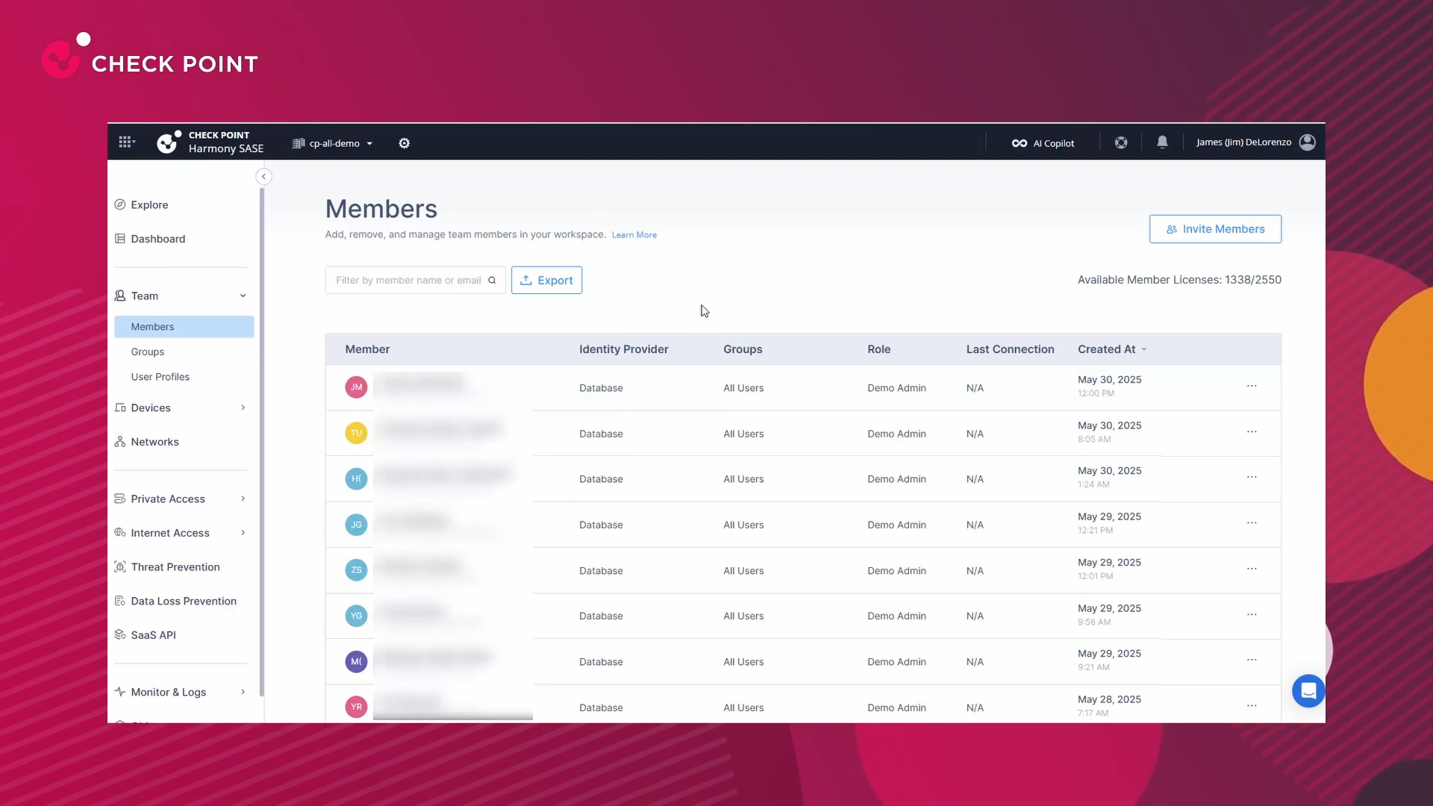Open notifications bell
This screenshot has width=1433, height=806.
tap(1162, 142)
